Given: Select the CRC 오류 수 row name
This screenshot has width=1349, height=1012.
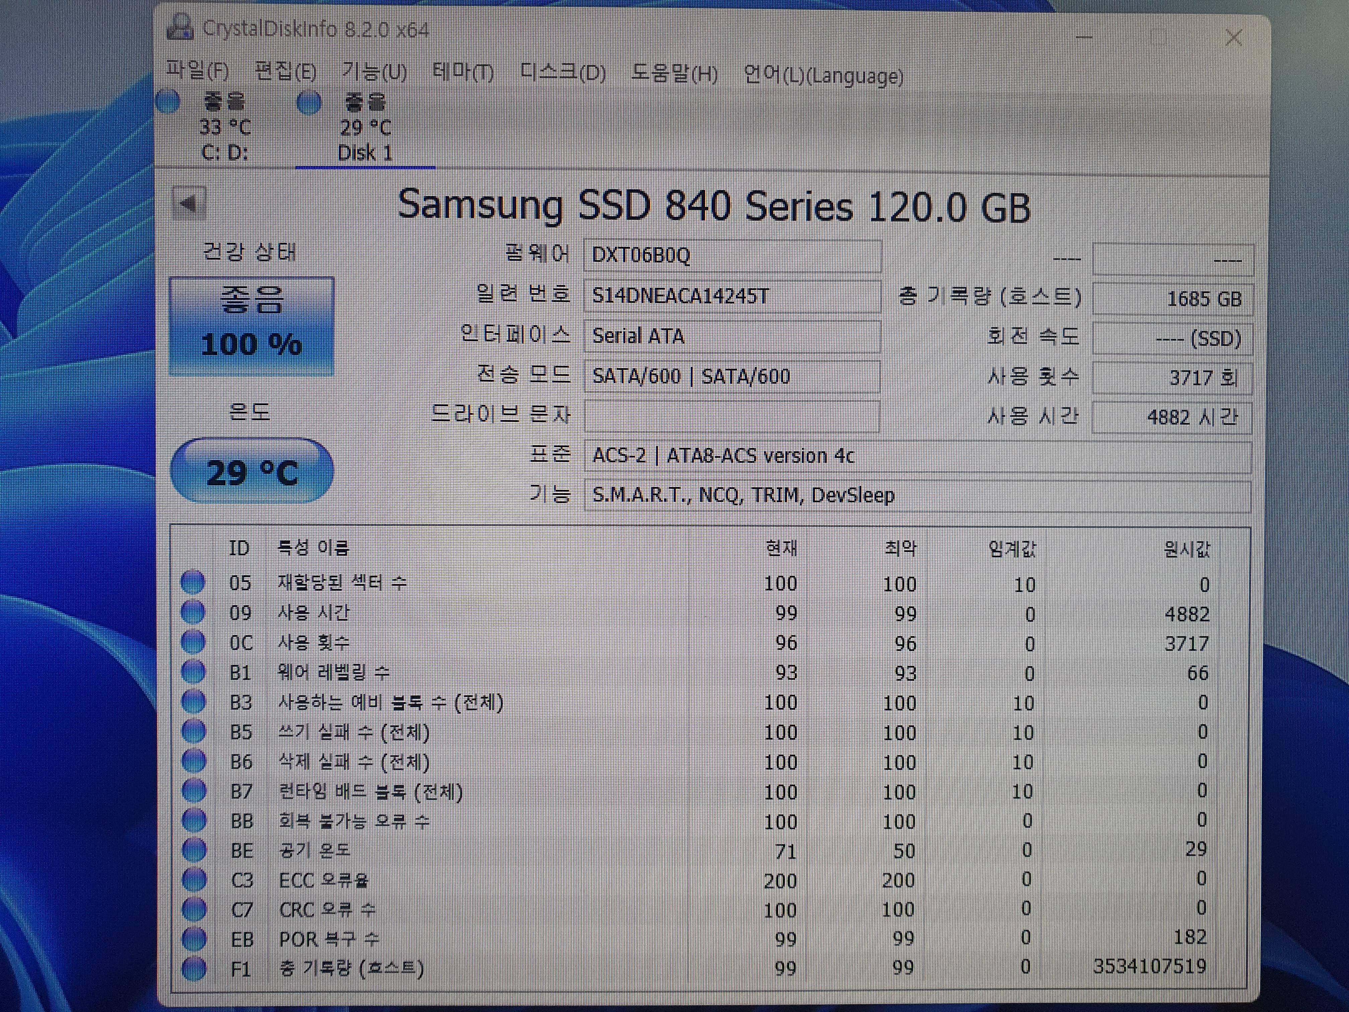Looking at the screenshot, I should (x=328, y=910).
